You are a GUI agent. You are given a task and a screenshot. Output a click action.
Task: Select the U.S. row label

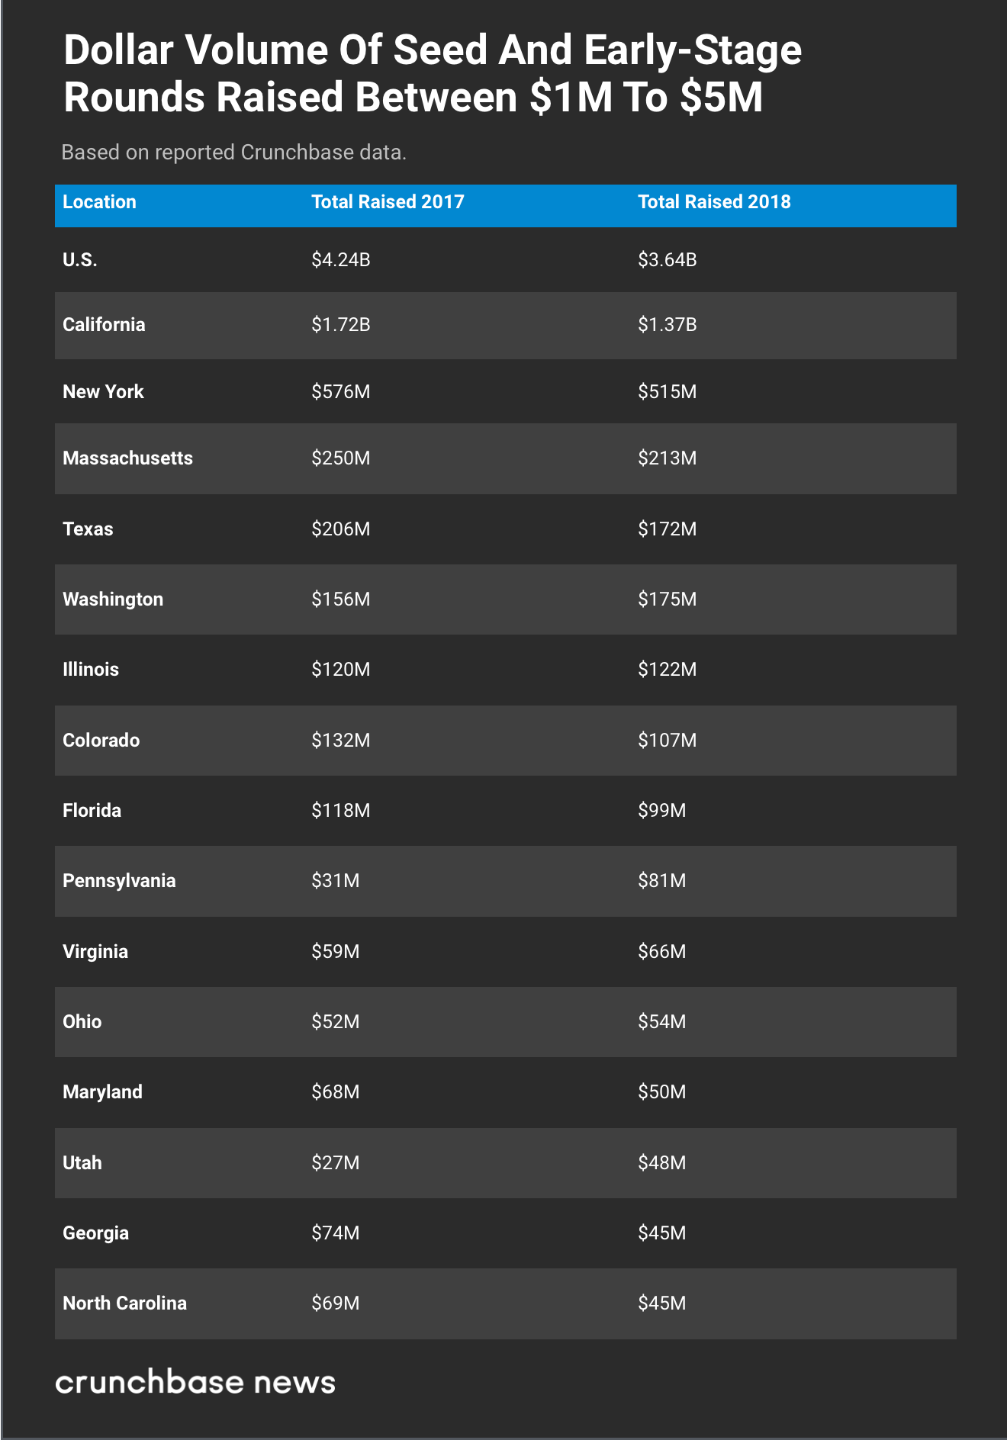[80, 260]
